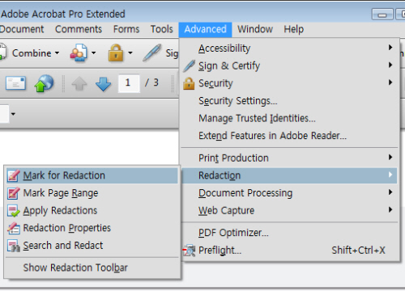The image size is (405, 291).
Task: Select Mark for Redaction
Action: coord(92,175)
